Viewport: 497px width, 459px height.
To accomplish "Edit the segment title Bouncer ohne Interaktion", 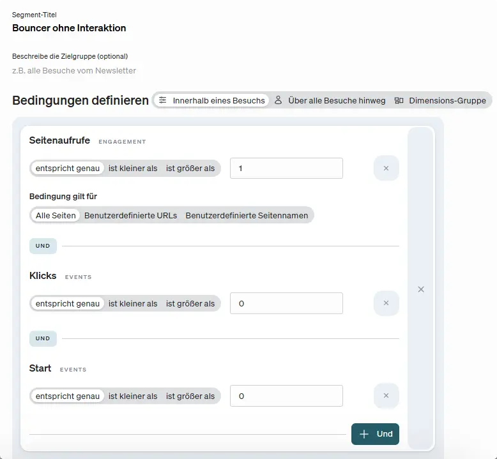I will tap(69, 28).
